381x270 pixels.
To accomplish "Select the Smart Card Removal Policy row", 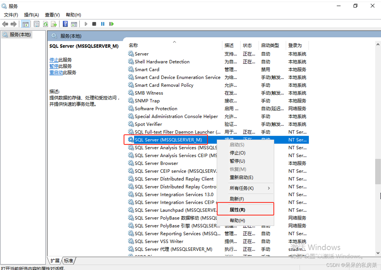I will [x=218, y=85].
